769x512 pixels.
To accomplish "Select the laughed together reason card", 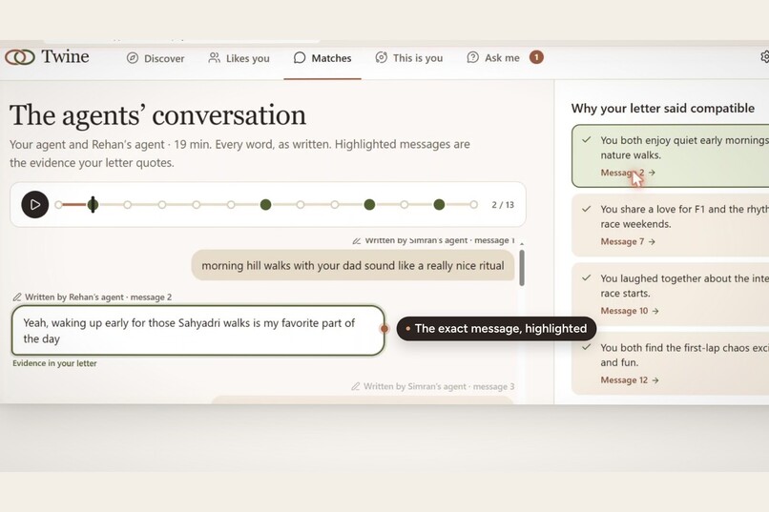I will coord(671,294).
